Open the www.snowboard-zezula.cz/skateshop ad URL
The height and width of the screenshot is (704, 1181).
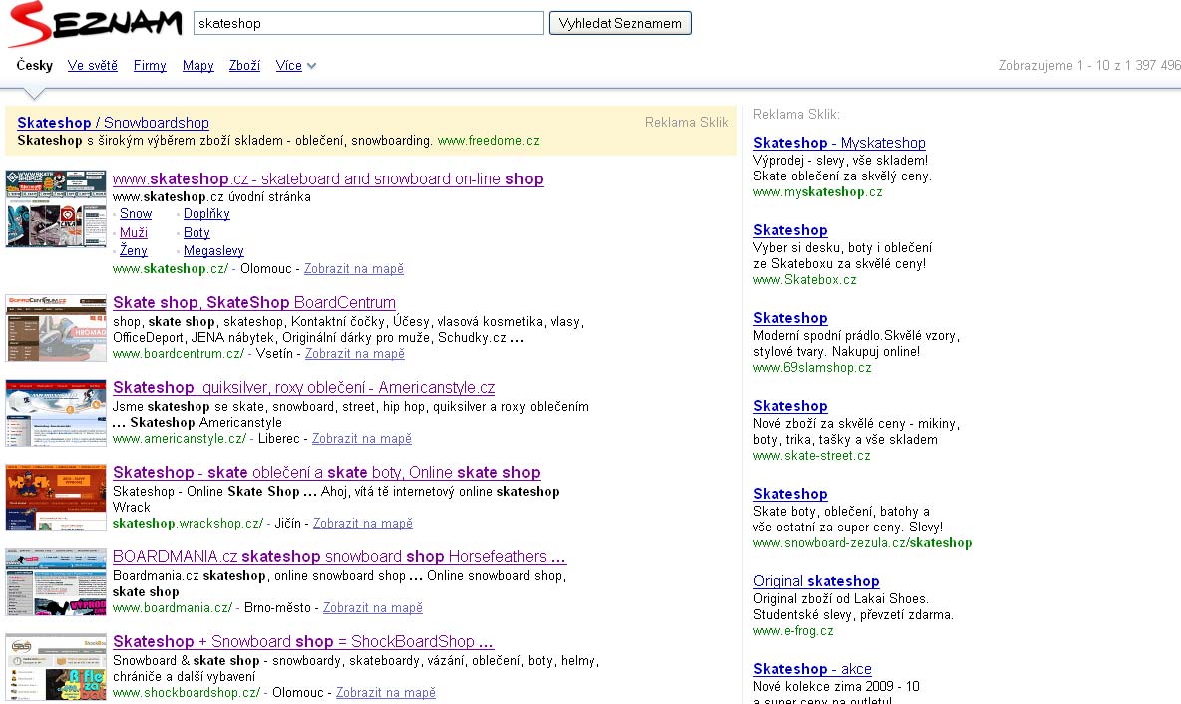pos(863,542)
